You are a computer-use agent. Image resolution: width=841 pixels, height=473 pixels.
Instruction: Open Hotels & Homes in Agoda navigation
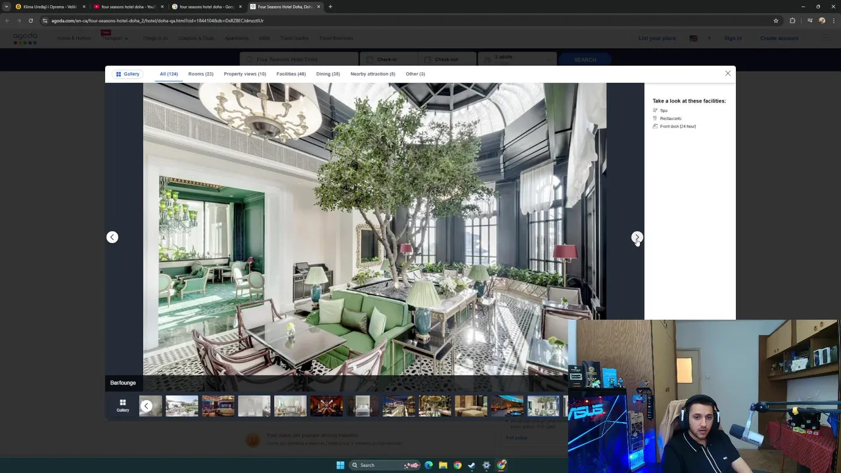(74, 38)
